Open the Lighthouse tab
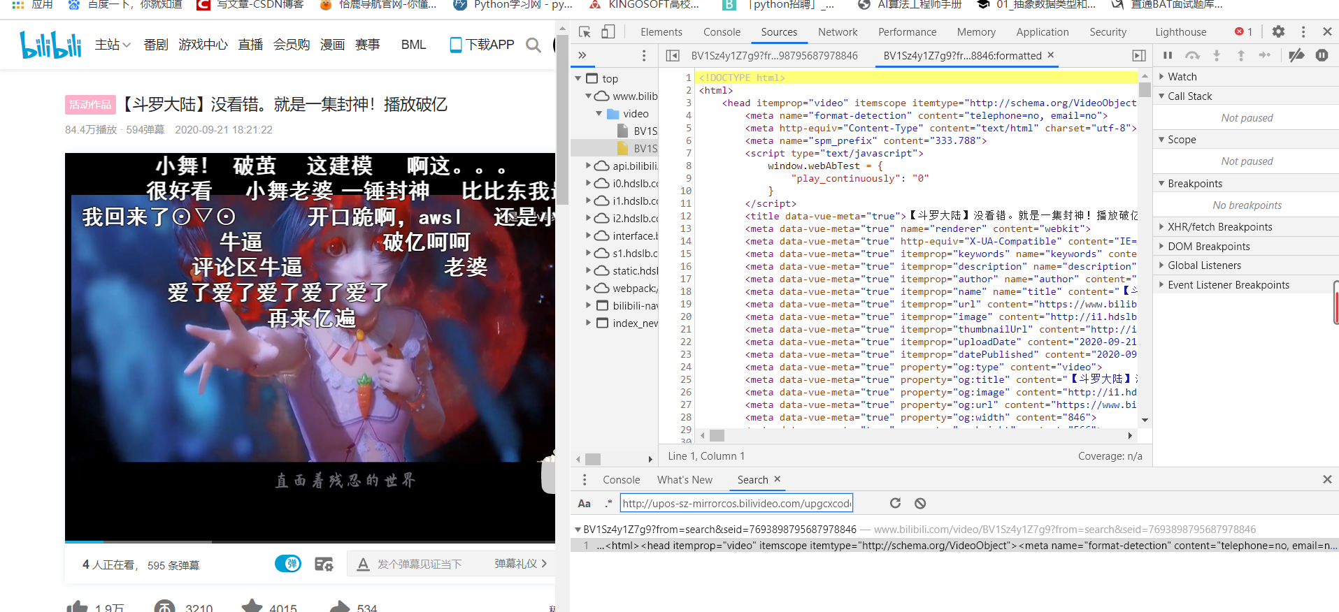 (1180, 32)
